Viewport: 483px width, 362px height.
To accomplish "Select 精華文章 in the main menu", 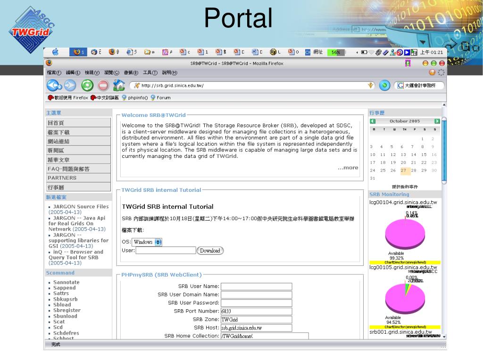I will [x=78, y=160].
